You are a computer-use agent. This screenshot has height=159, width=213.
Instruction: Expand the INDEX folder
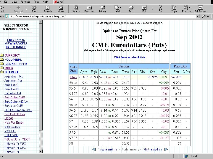coord(9,68)
